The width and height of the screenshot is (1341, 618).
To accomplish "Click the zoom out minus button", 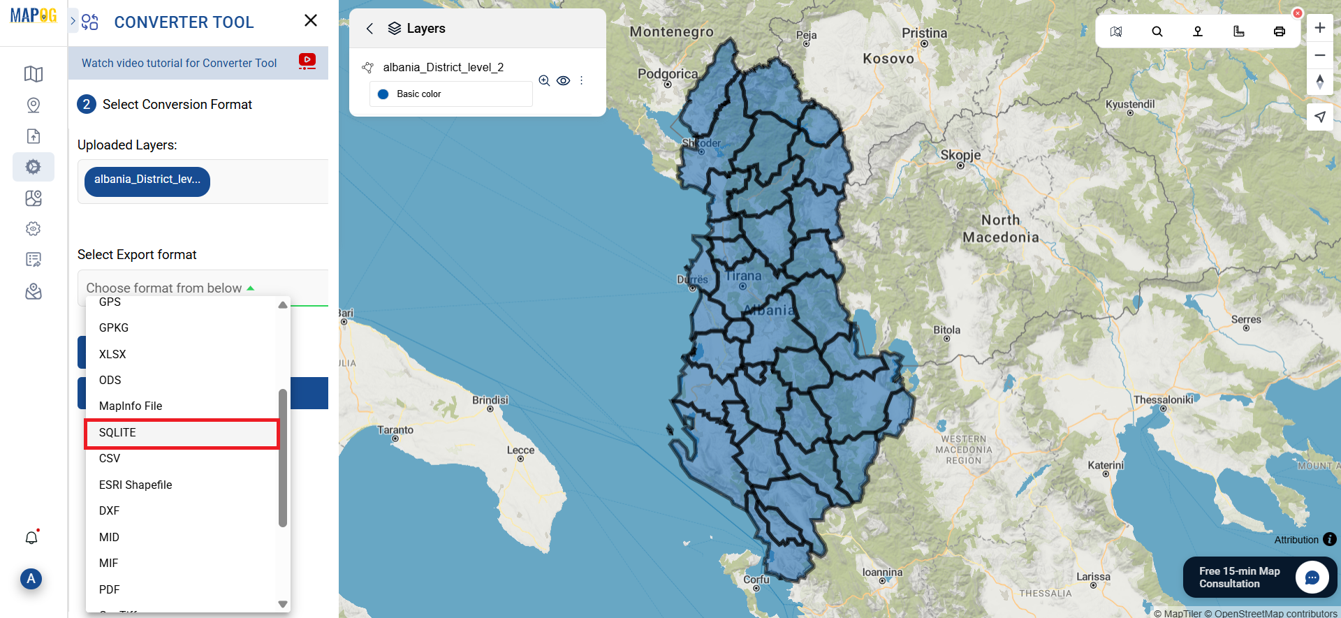I will pyautogui.click(x=1319, y=55).
